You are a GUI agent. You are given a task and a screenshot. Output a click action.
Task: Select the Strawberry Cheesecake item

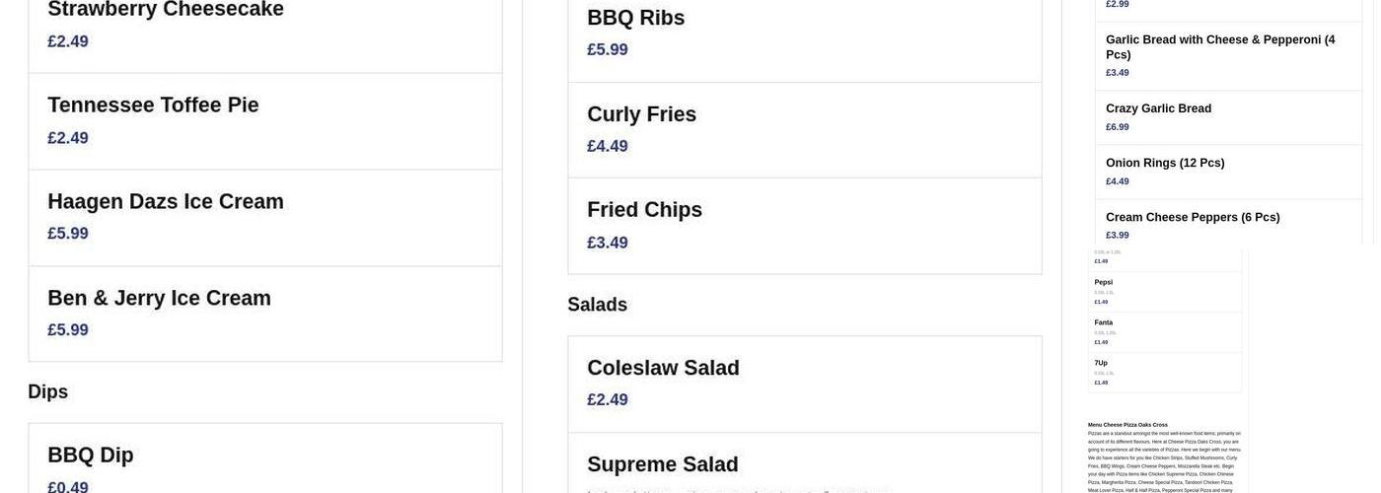click(166, 10)
